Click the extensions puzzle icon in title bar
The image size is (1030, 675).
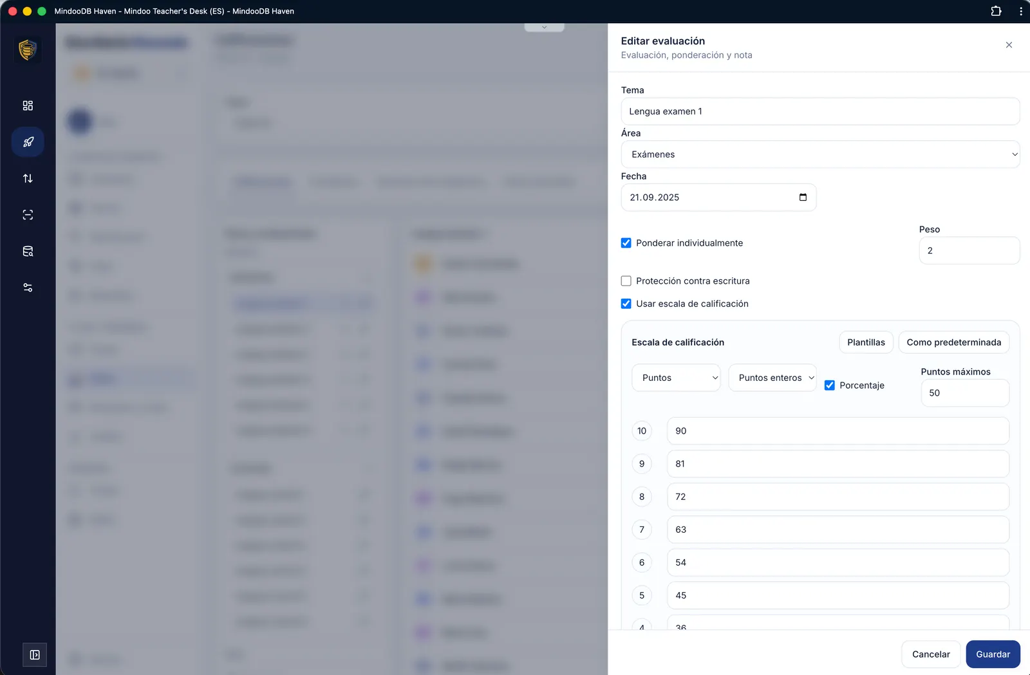pos(996,11)
